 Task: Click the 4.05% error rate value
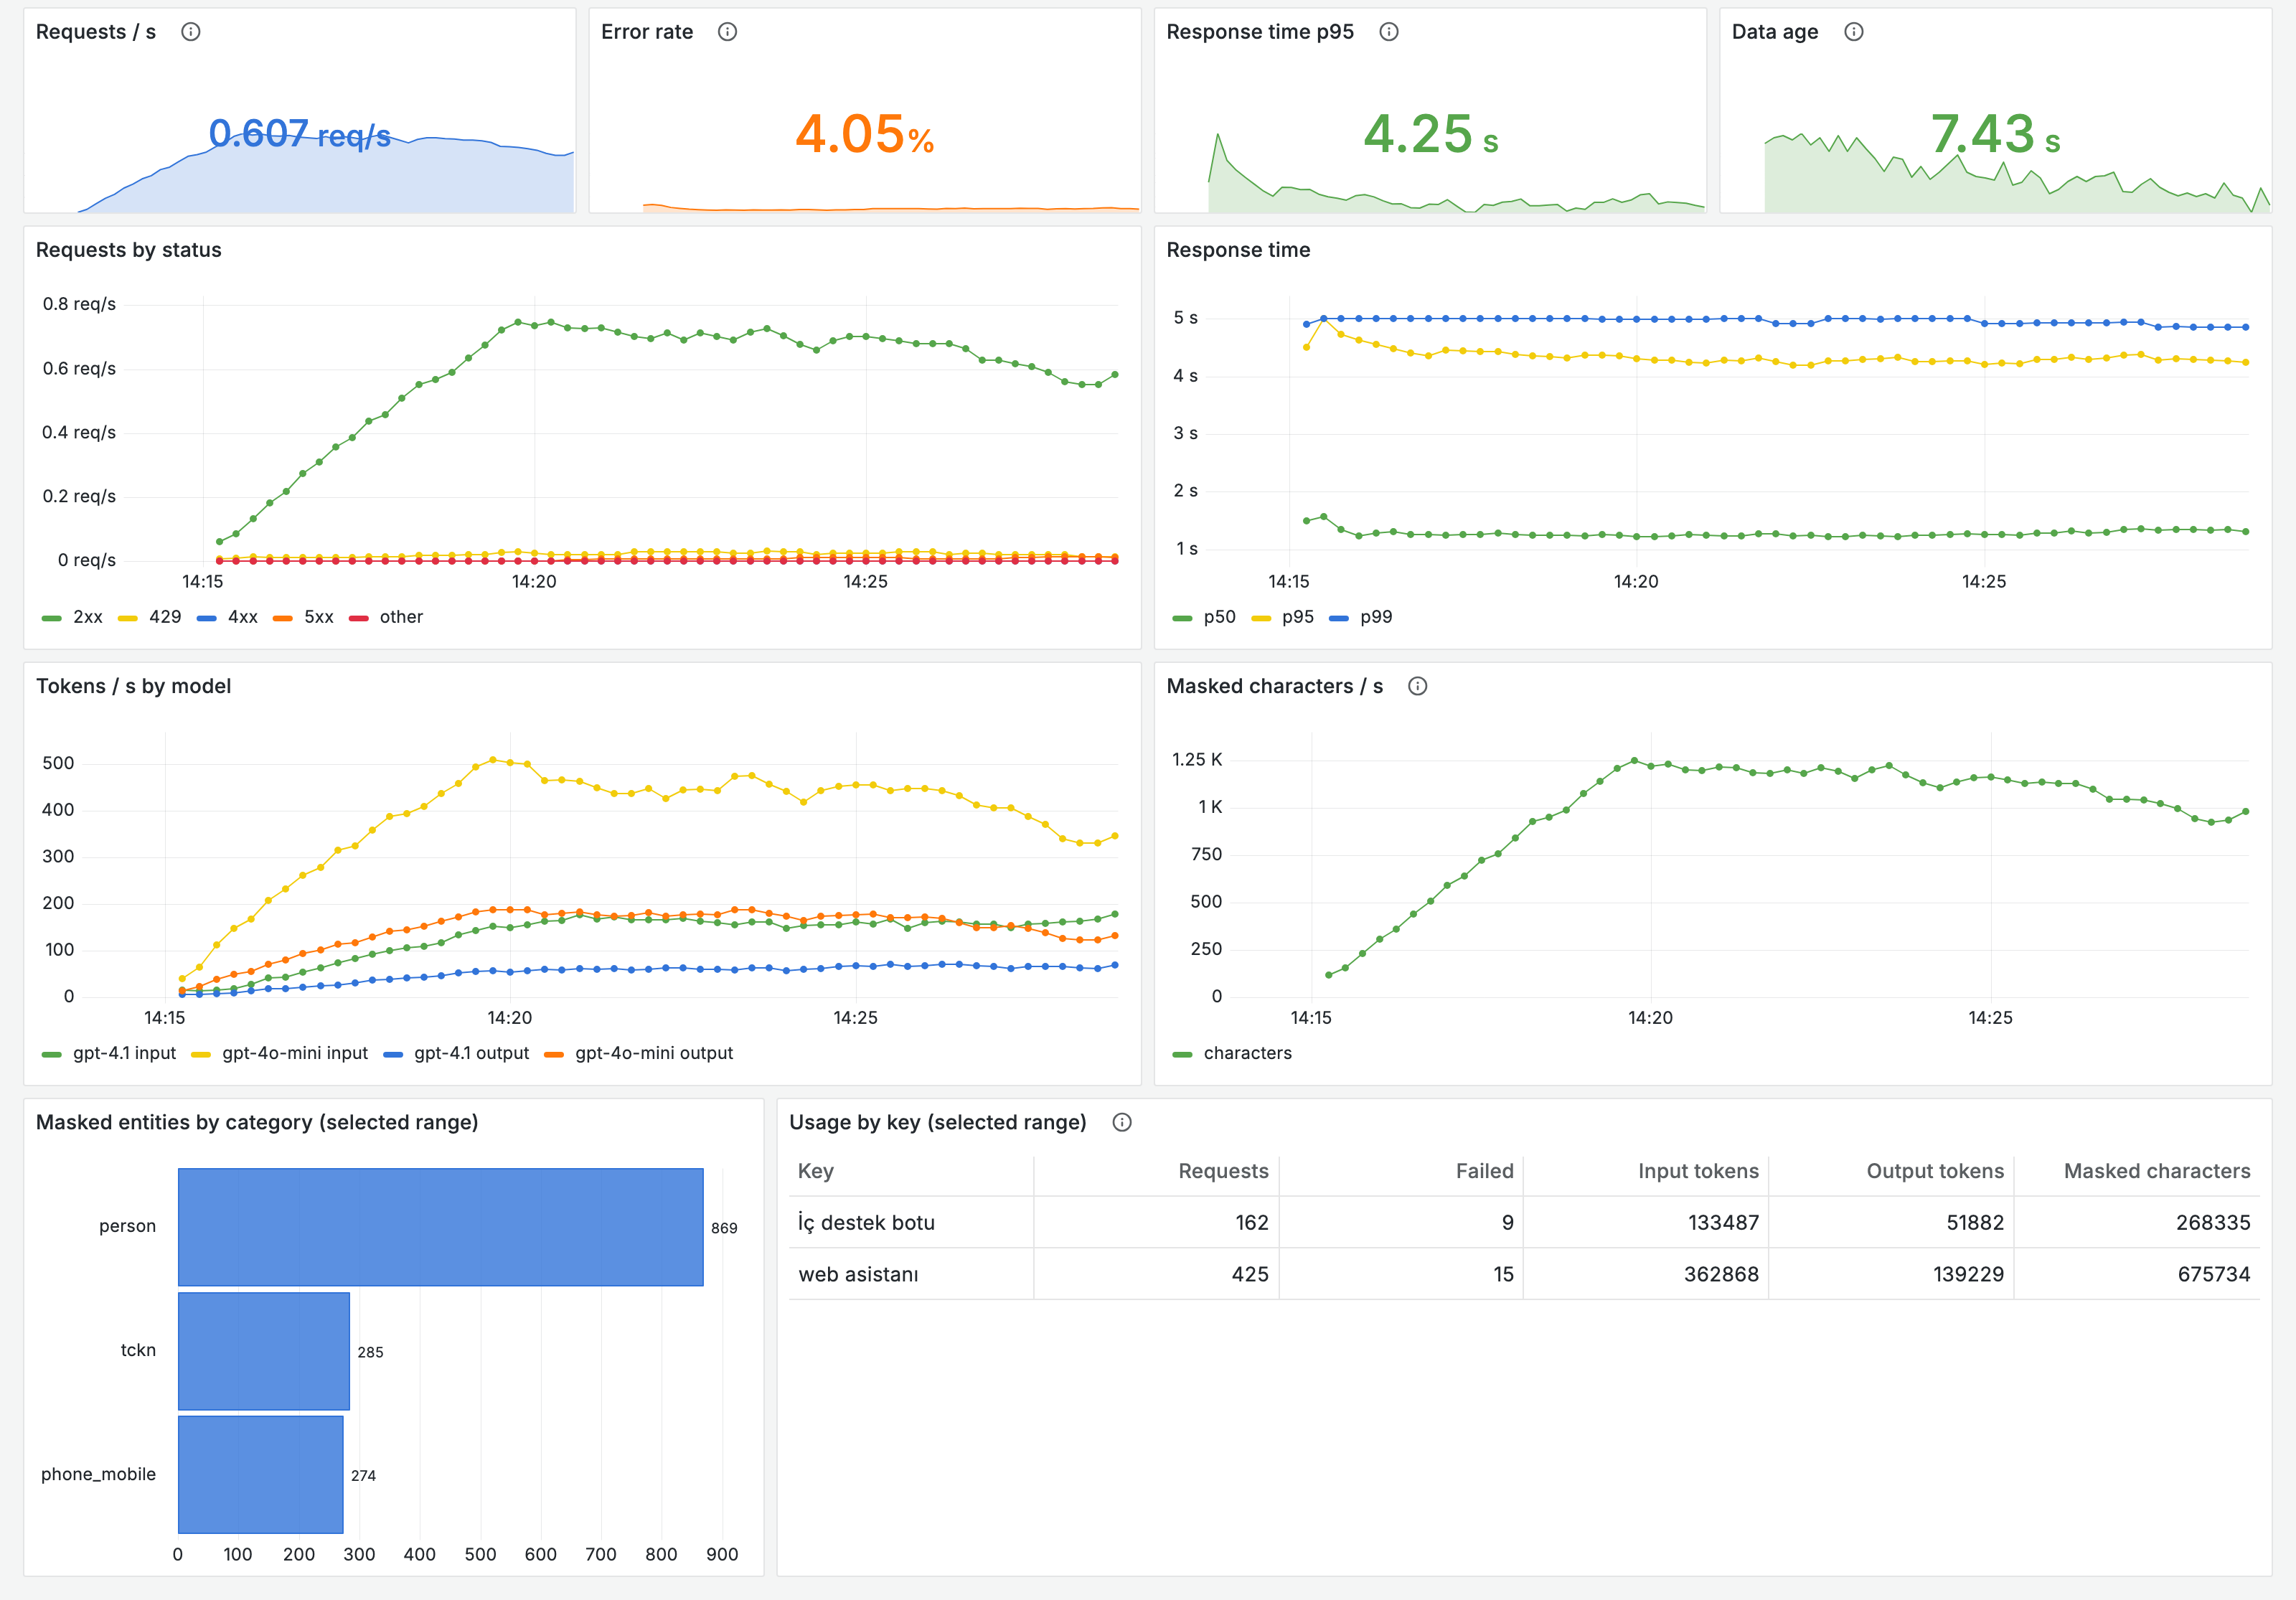tap(865, 135)
